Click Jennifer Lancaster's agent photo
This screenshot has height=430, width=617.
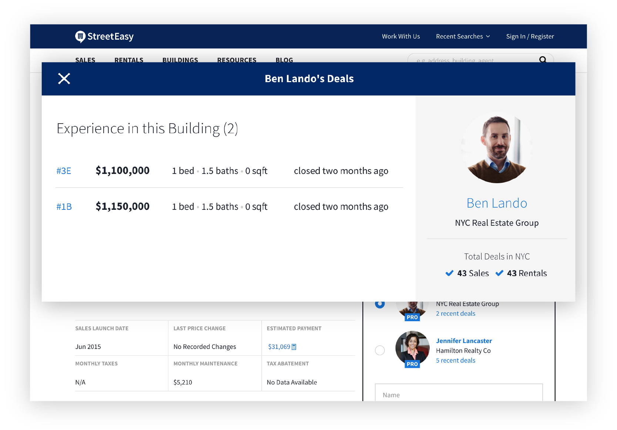tap(412, 348)
